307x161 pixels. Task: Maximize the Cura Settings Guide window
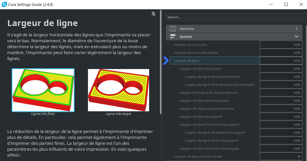(286, 5)
